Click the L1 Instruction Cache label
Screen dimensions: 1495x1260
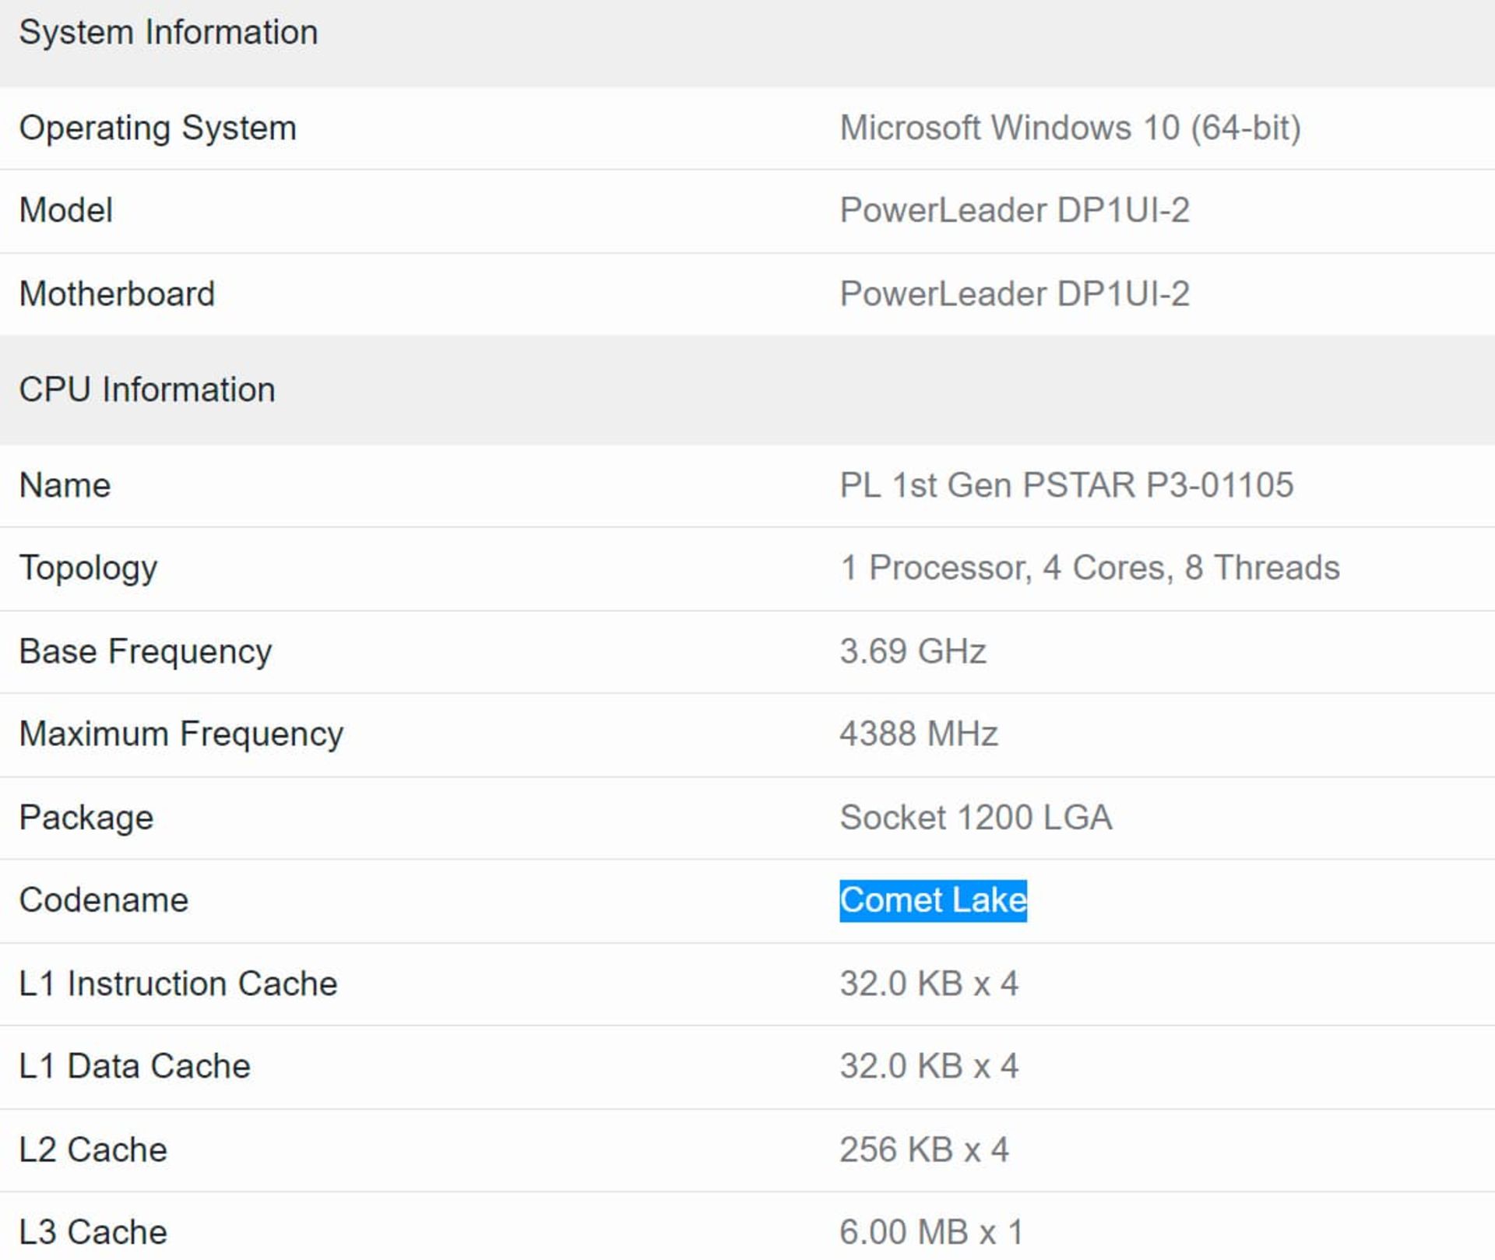[178, 984]
